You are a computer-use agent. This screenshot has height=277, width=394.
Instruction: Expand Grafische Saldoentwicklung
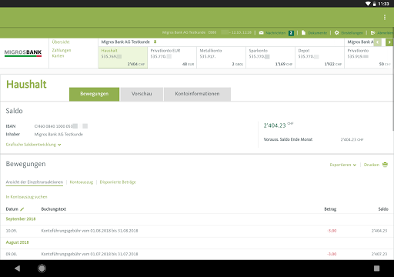coord(33,145)
